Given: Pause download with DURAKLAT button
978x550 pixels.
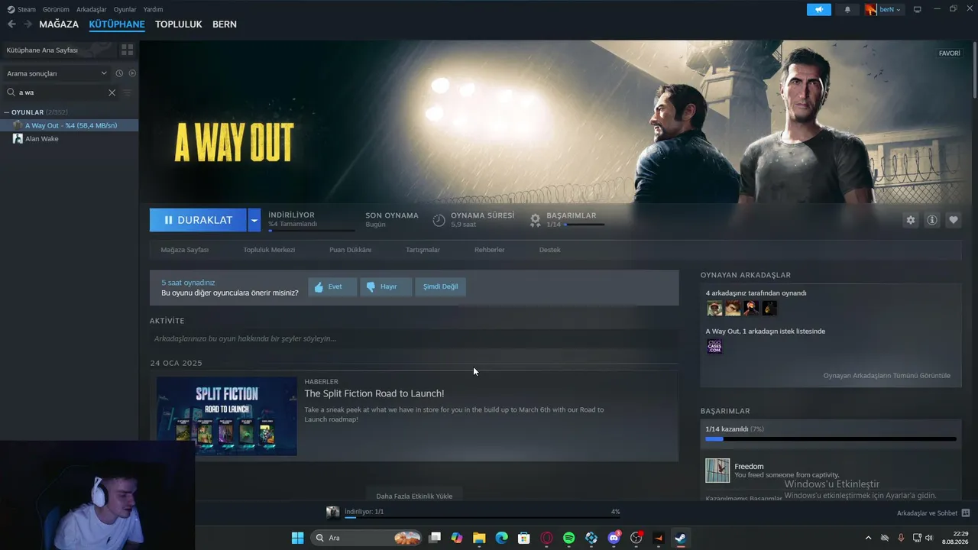Looking at the screenshot, I should click(198, 220).
